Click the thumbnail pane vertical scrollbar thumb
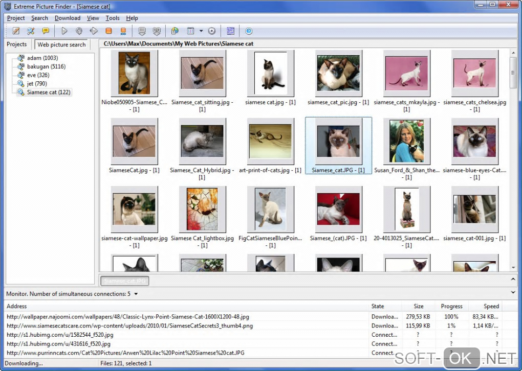The image size is (522, 371). pyautogui.click(x=513, y=73)
